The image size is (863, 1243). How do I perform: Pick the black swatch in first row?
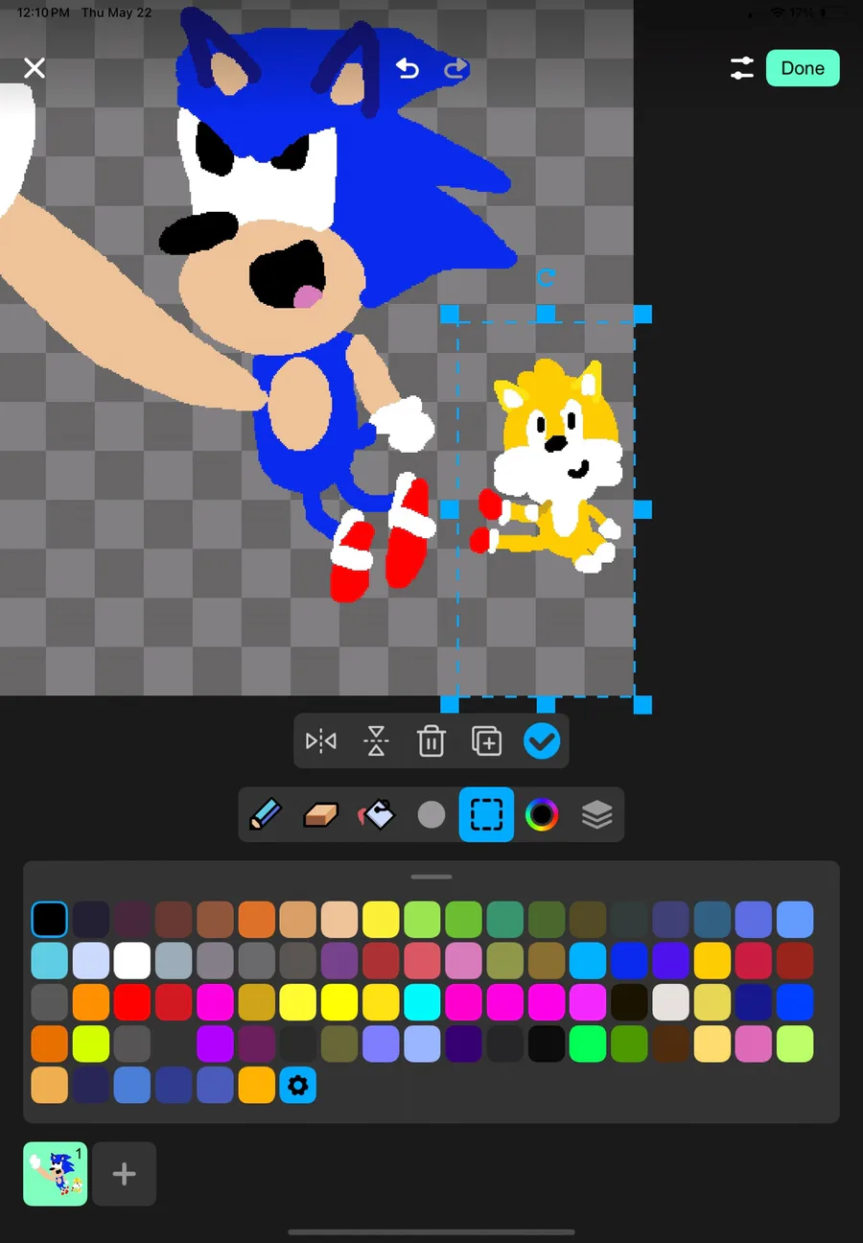49,919
